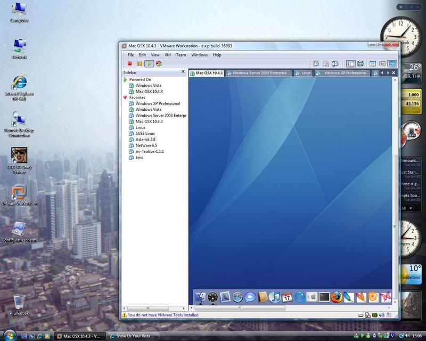The width and height of the screenshot is (426, 341).
Task: Open Mail from the Mac dock
Action: click(225, 297)
